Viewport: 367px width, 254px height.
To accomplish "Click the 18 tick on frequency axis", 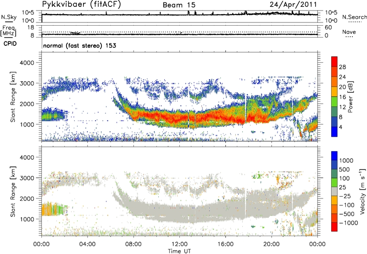I will 31,28.
